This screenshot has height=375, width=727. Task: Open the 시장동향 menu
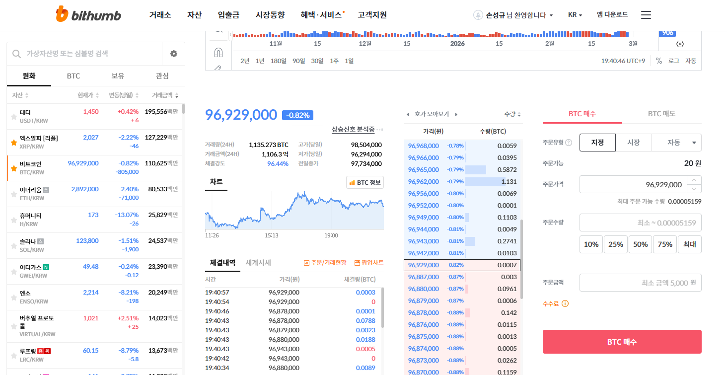click(x=270, y=15)
